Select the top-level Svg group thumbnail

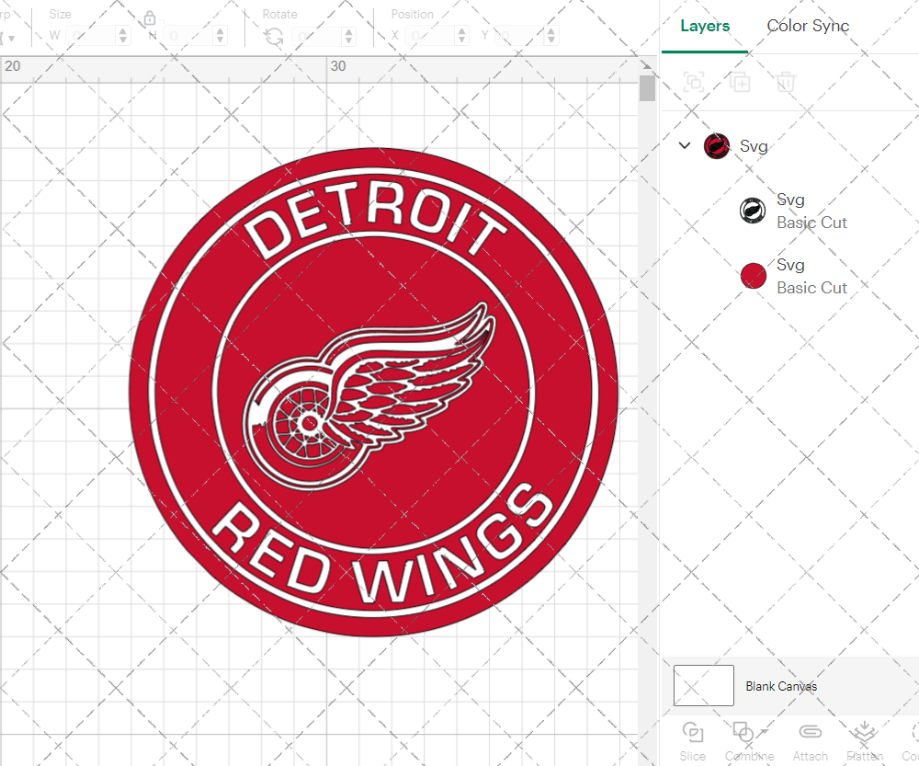(x=716, y=146)
